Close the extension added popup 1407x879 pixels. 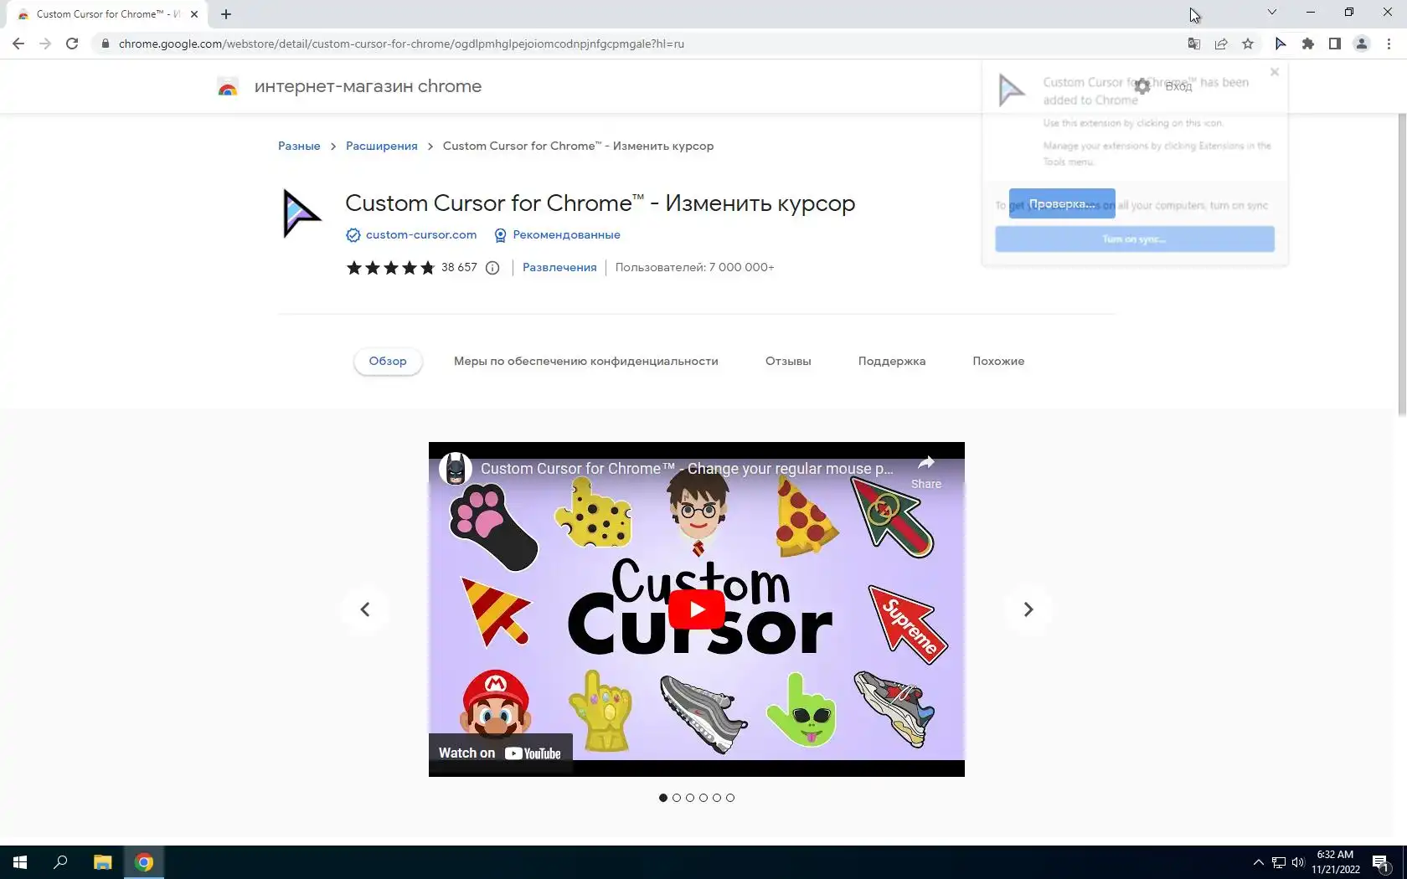click(x=1275, y=72)
